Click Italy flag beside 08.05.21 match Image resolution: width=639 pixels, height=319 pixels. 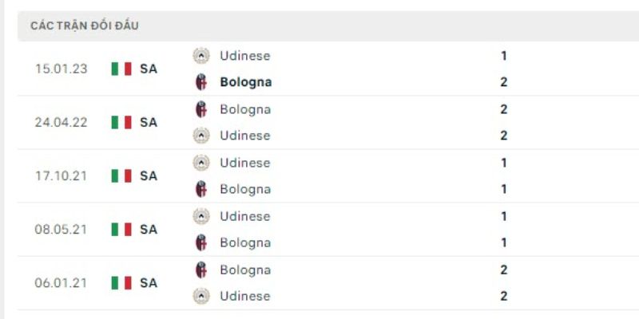121,229
